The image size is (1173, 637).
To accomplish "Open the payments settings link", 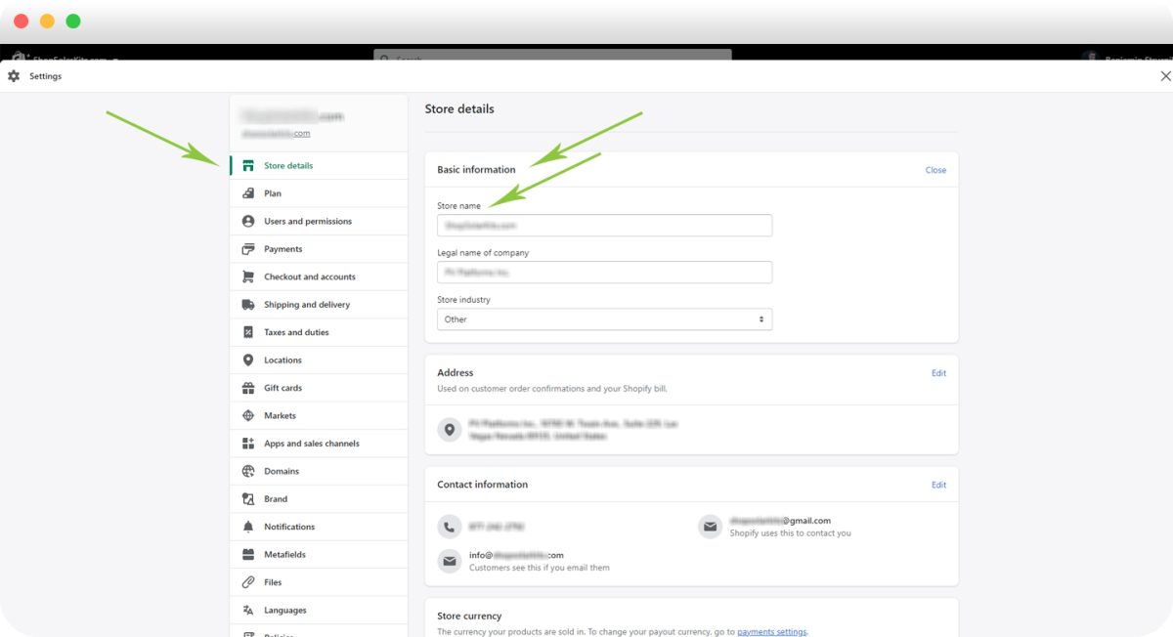I will tap(770, 631).
